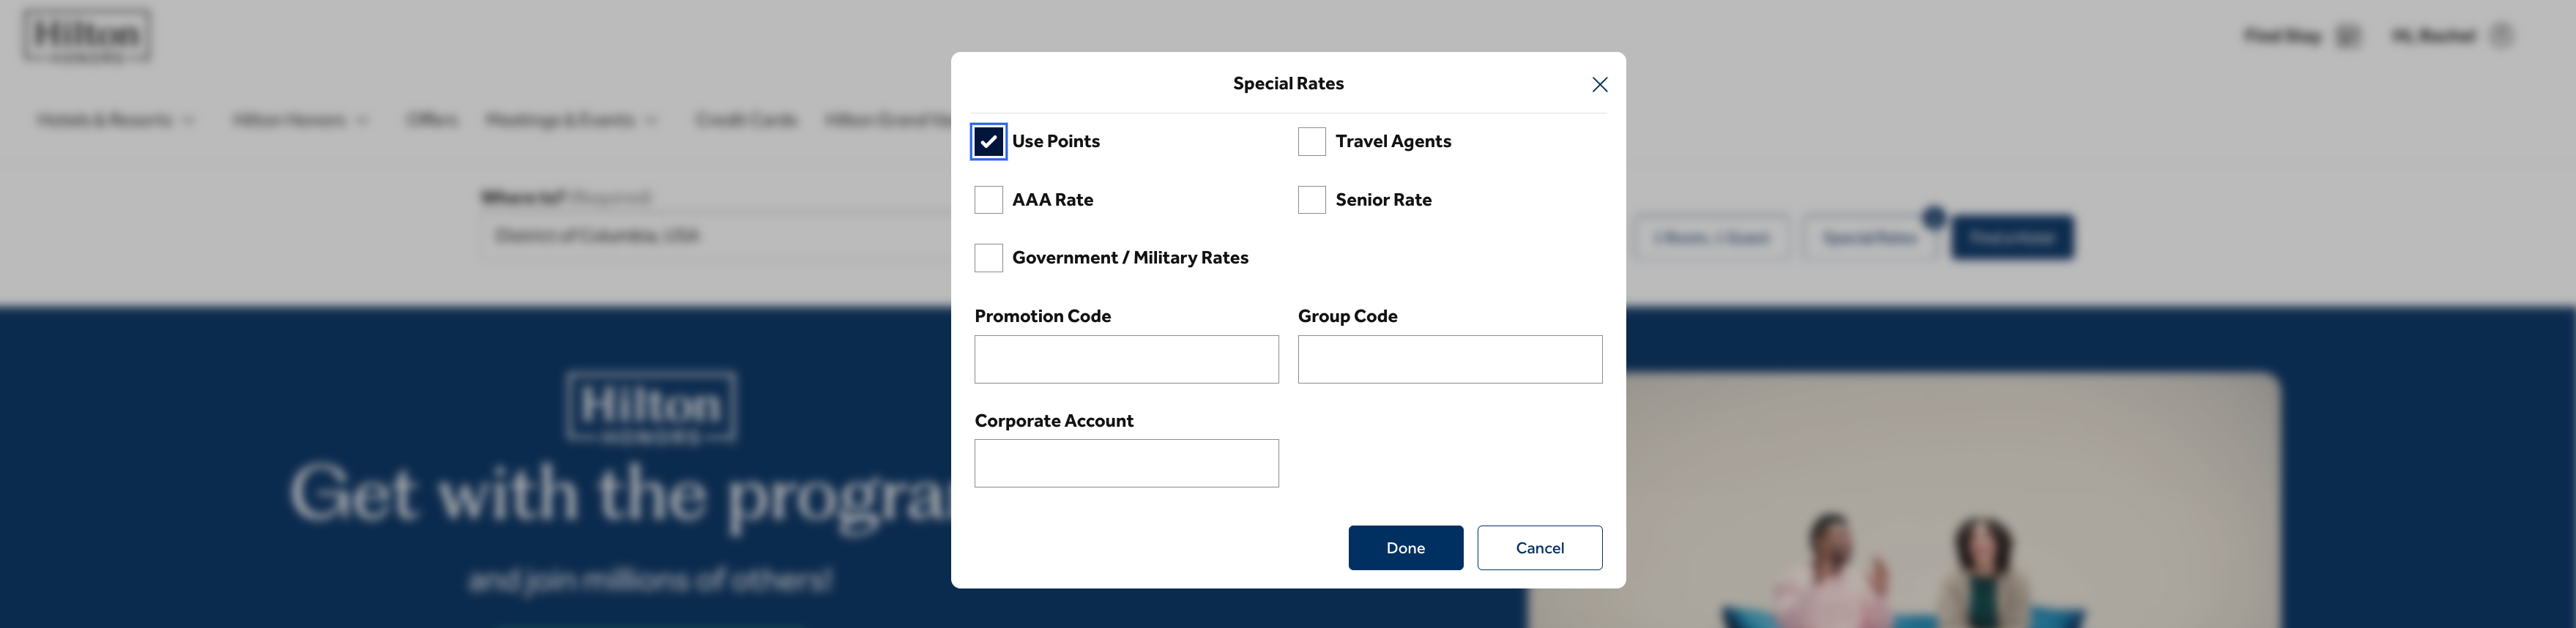Tick the AAA Rate checkbox
The image size is (2576, 628).
(x=988, y=200)
